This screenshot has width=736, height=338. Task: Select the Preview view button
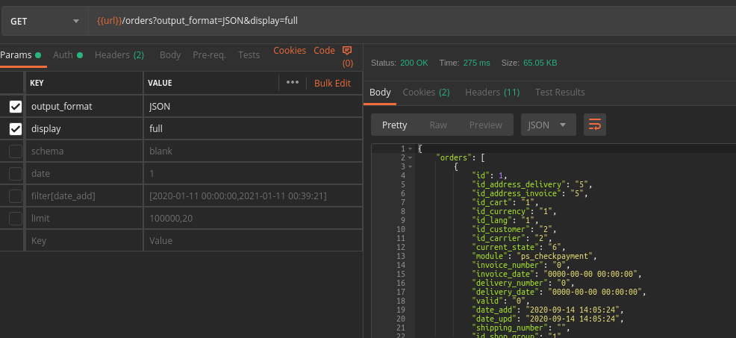[486, 125]
